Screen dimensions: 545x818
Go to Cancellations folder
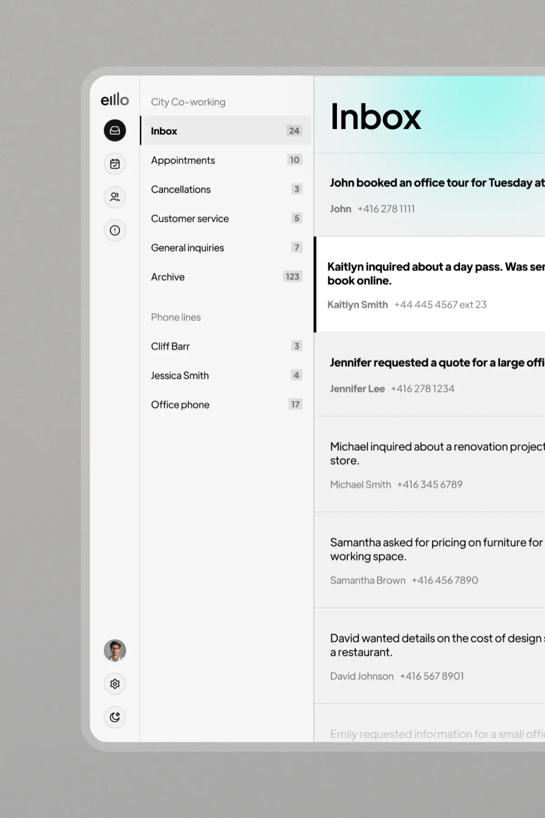[x=226, y=190]
